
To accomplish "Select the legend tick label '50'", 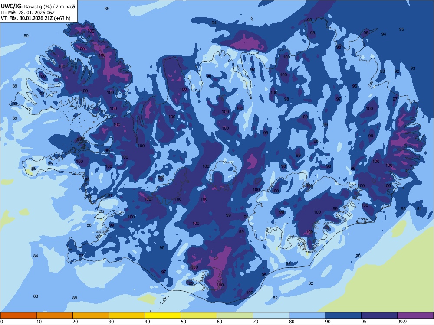I will pyautogui.click(x=184, y=322).
